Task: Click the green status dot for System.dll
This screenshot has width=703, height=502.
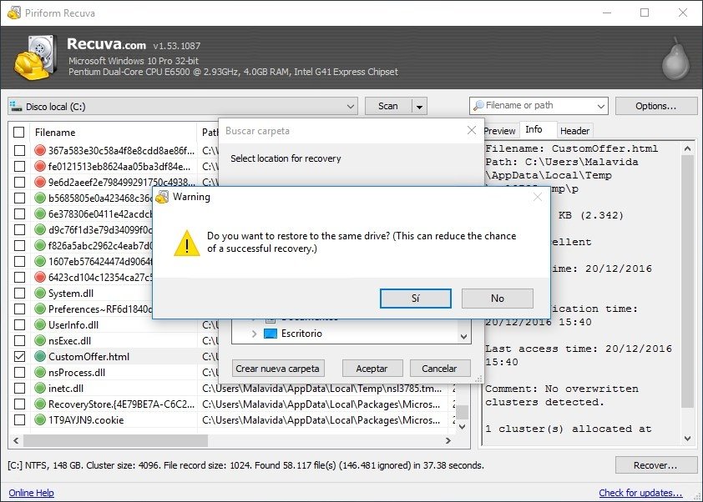Action: coord(40,293)
